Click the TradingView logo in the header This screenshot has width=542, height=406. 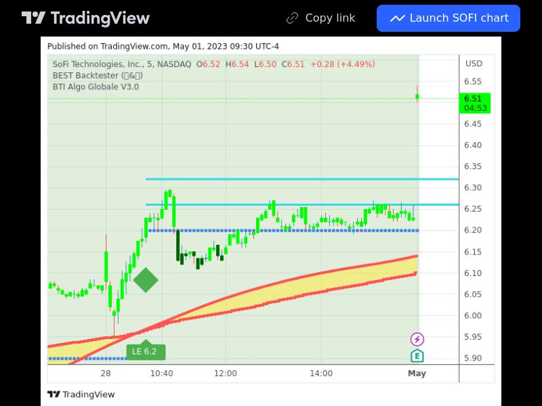tap(85, 18)
